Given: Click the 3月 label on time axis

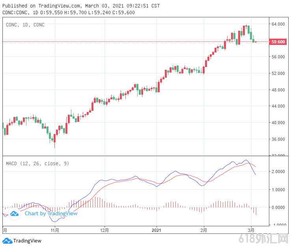Looking at the screenshot, I should pos(251,230).
